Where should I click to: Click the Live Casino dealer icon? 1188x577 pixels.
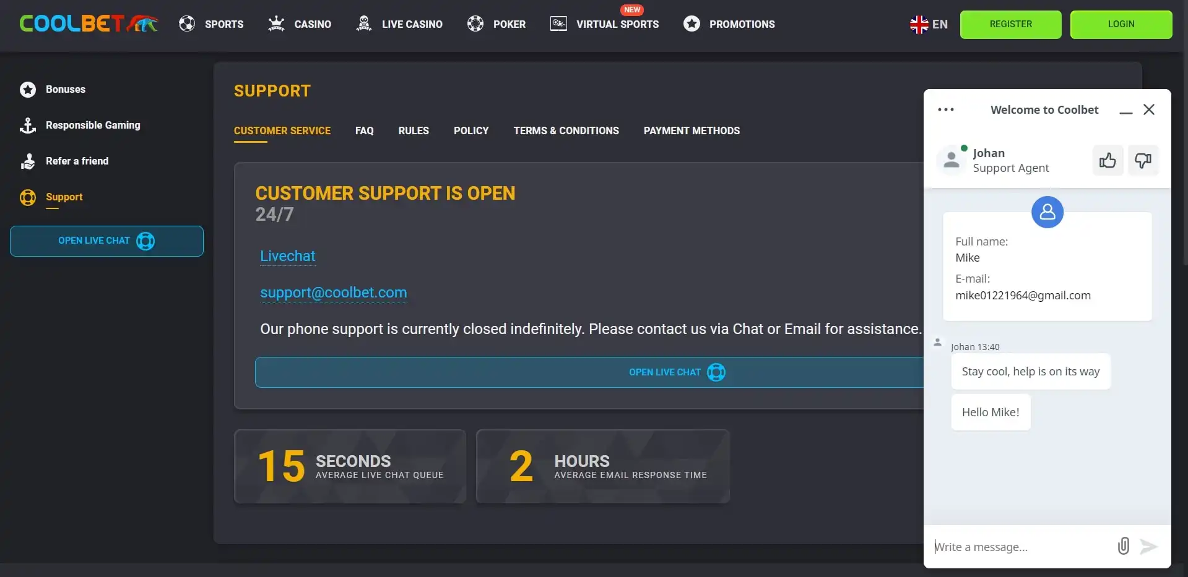pyautogui.click(x=364, y=24)
